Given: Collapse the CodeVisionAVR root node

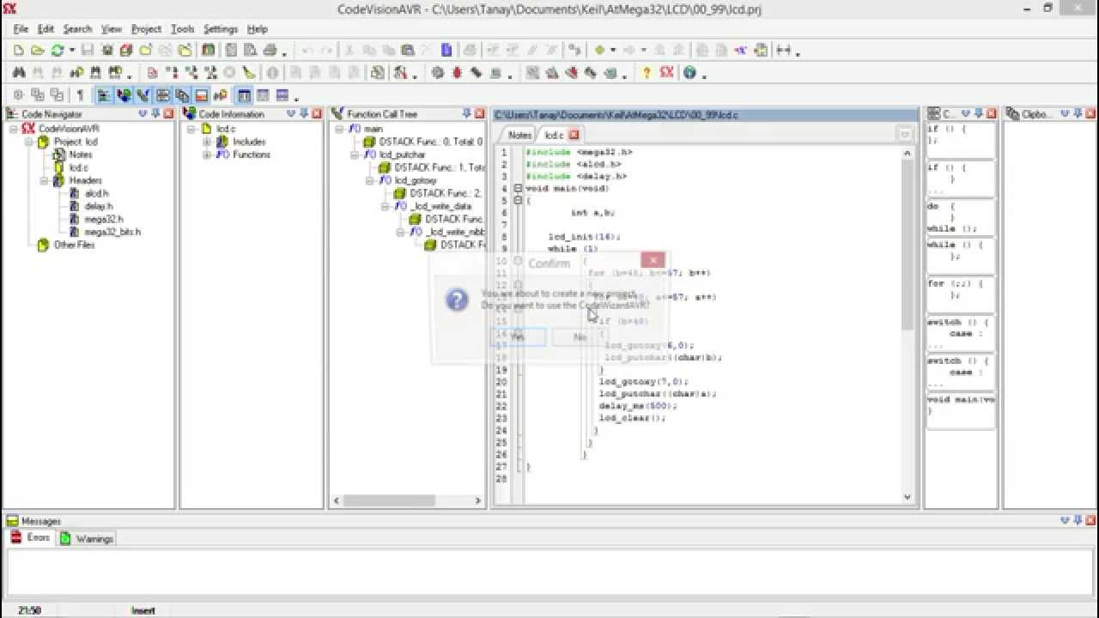Looking at the screenshot, I should [x=14, y=129].
